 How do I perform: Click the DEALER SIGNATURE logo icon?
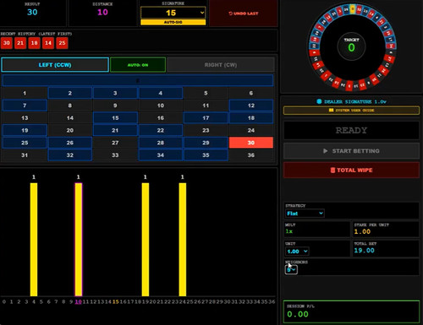[x=319, y=101]
